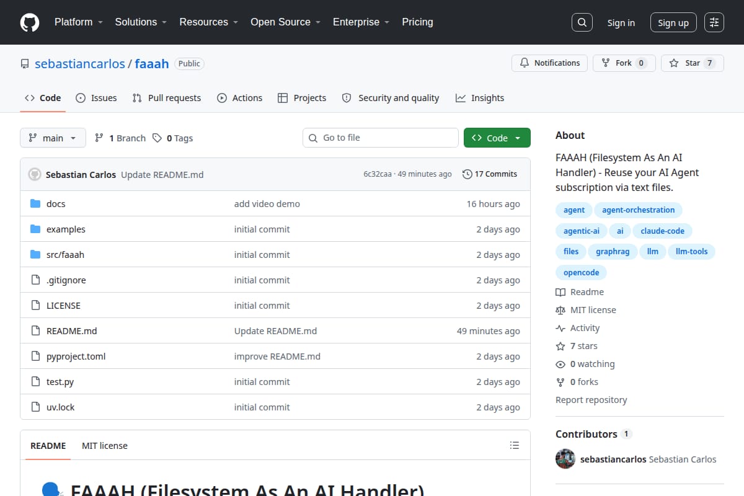Click the pyproject.toml file icon
The width and height of the screenshot is (744, 496).
click(35, 356)
